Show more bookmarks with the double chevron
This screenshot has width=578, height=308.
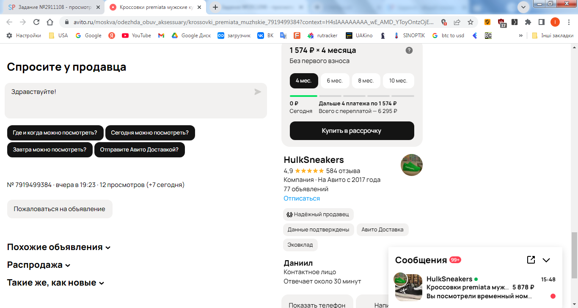click(x=521, y=36)
